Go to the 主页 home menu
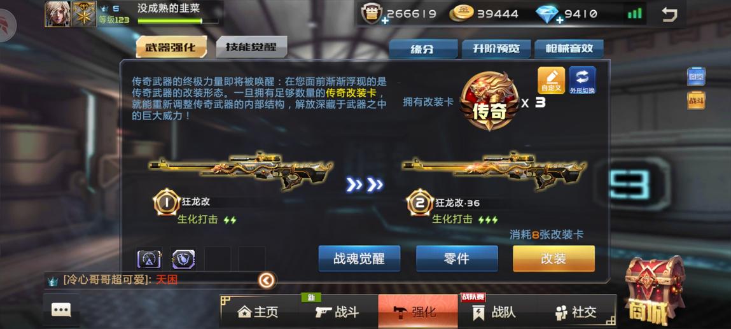 point(258,312)
